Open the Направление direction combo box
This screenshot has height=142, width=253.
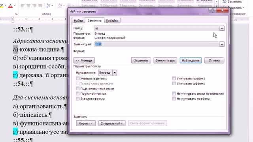108,73
